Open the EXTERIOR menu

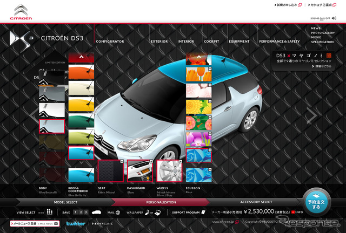(159, 42)
